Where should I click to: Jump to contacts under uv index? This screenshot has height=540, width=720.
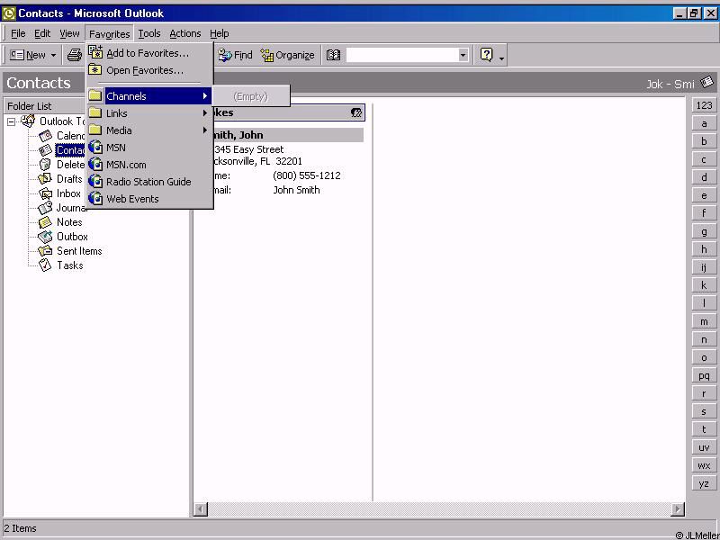coord(704,447)
